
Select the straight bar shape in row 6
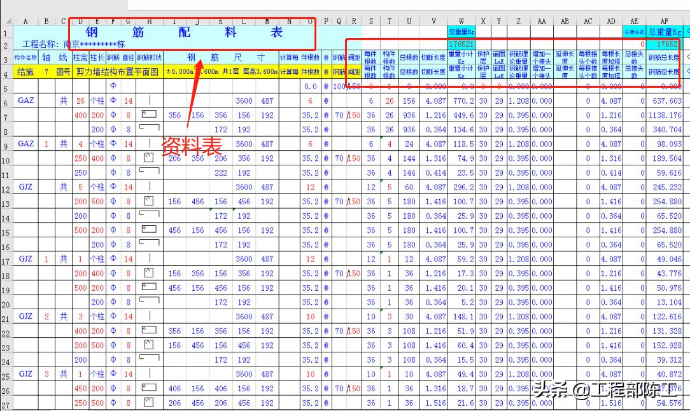149,101
